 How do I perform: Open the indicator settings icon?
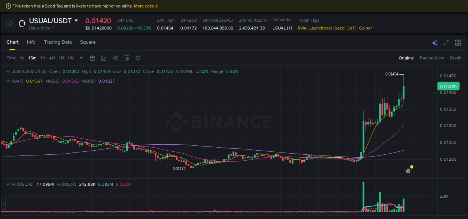coord(127,58)
